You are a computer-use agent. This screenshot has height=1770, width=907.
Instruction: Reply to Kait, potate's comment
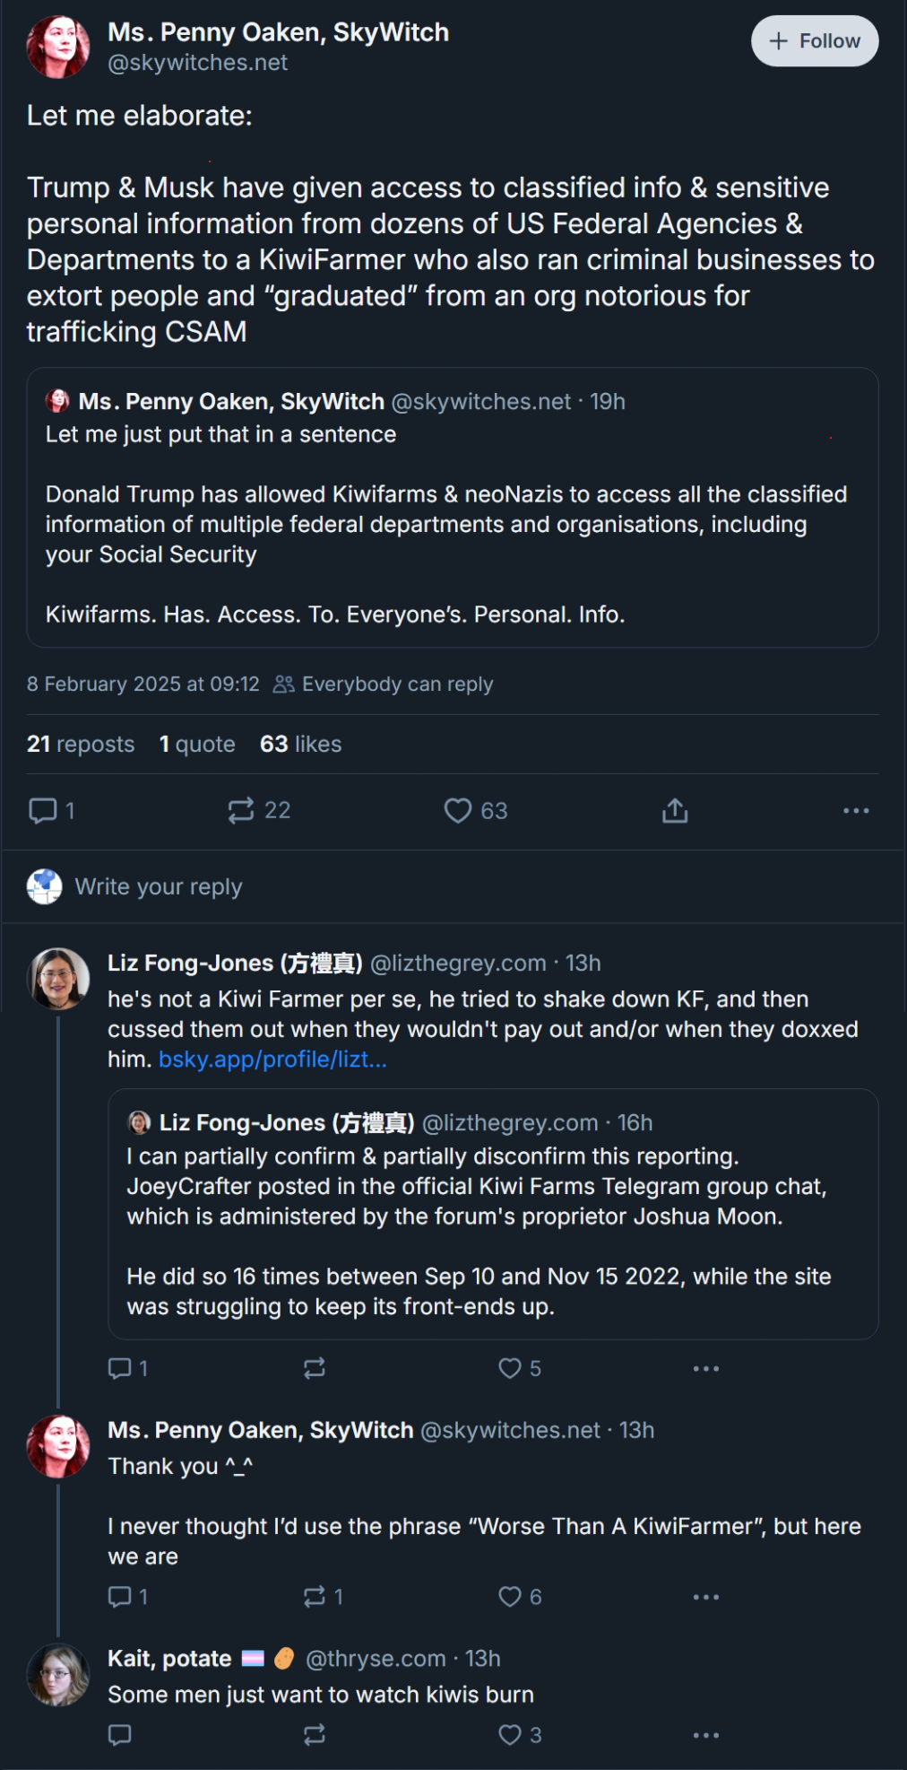coord(119,1735)
